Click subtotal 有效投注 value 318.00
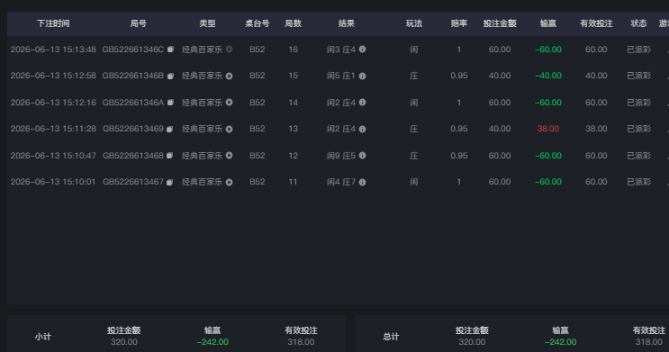This screenshot has height=352, width=669. (x=301, y=342)
